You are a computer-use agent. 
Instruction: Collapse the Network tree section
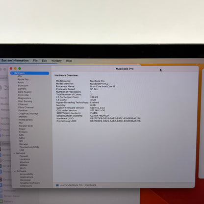coord(14,153)
